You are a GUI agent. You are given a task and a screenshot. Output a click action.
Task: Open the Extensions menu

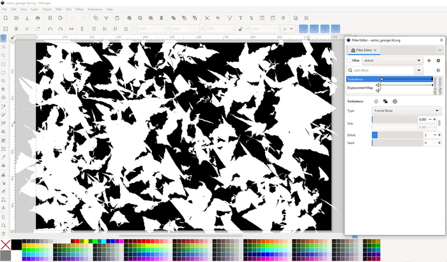pos(95,10)
